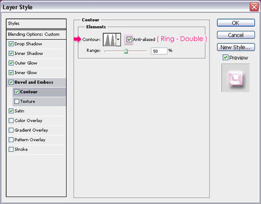The height and width of the screenshot is (204, 261).
Task: Open the Ring - Double contour thumbnail
Action: (110, 40)
